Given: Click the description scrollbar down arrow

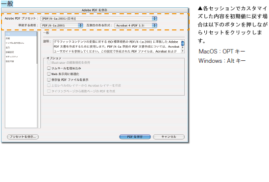Looking at the screenshot, I should 183,51.
